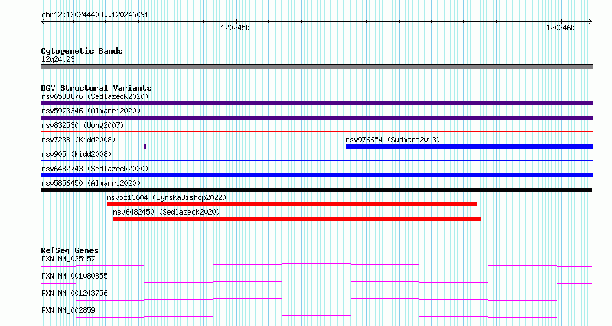The height and width of the screenshot is (326, 612).
Task: Click the magenta intron line of PXN|NM_002859
Action: pos(316,317)
